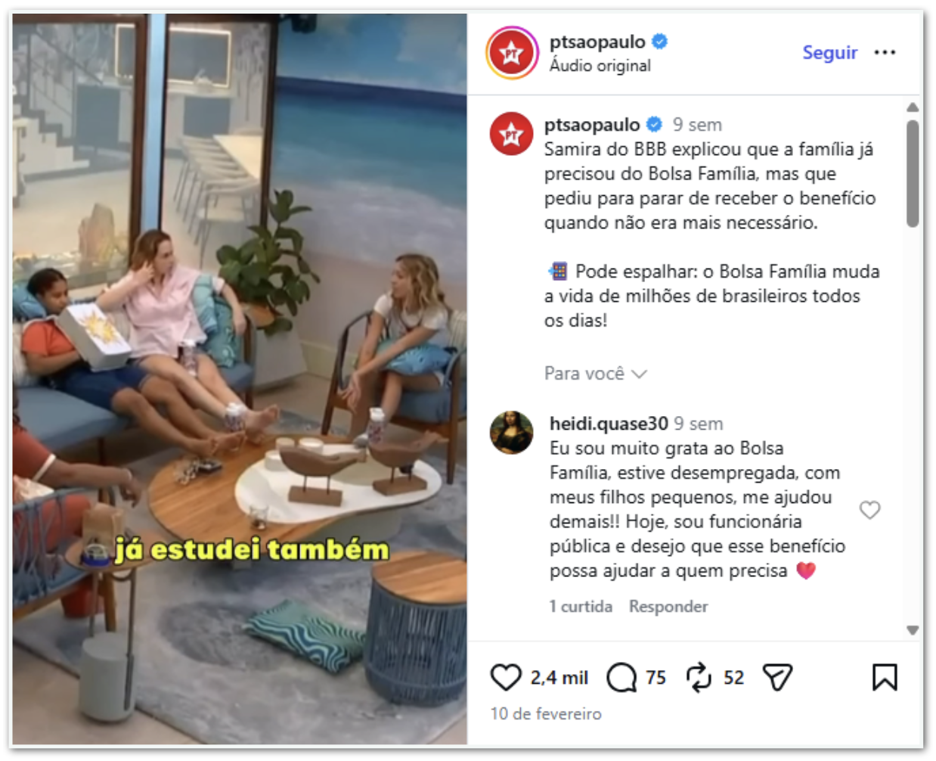Like heidi.quase30's comment
The width and height of the screenshot is (936, 761).
869,510
